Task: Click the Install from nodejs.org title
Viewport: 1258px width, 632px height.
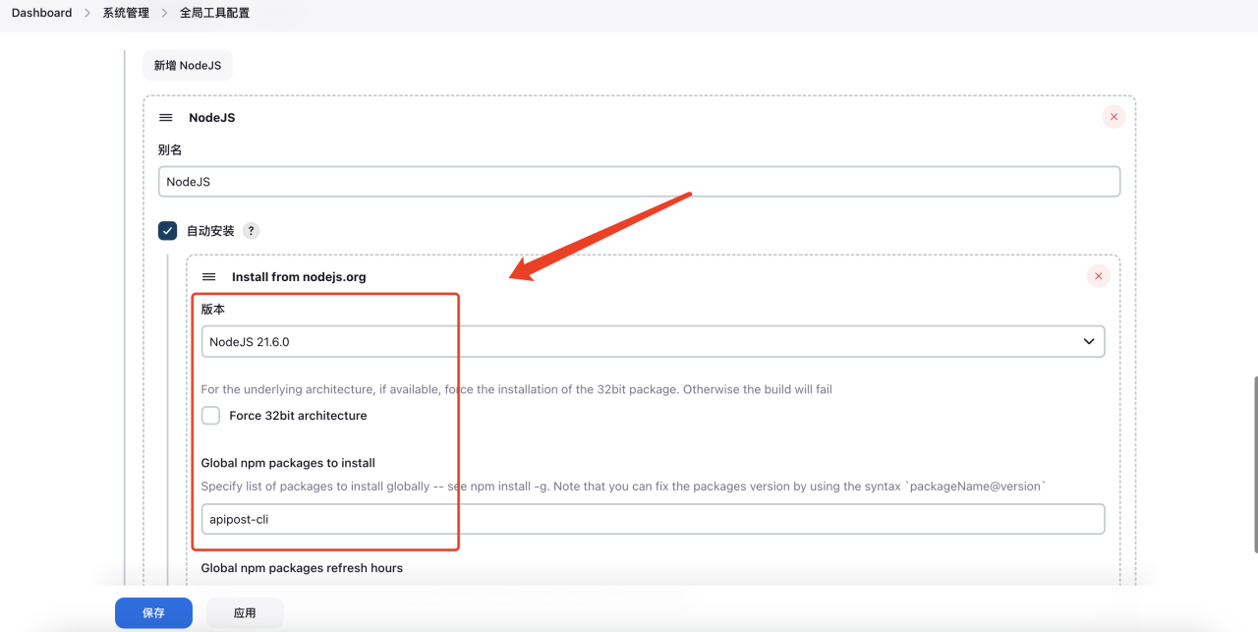Action: 299,277
